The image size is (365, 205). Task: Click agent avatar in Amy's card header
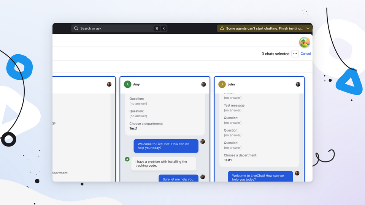point(203,84)
